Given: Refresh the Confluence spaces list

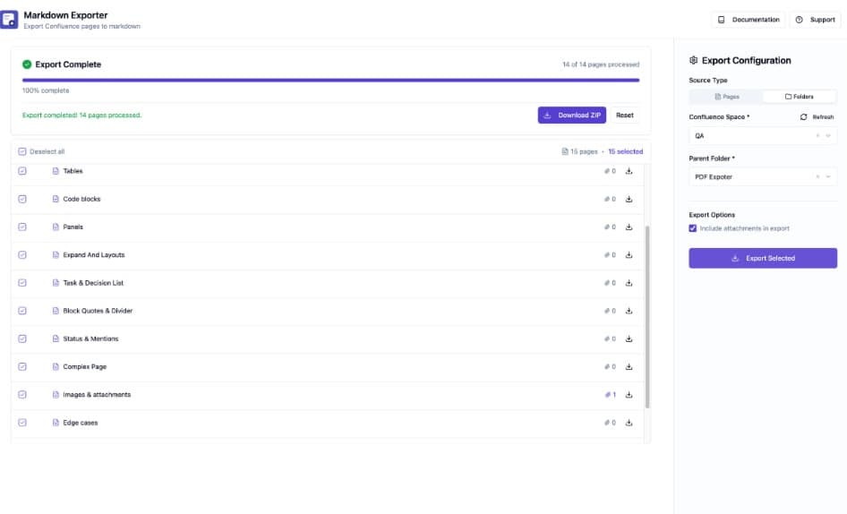Looking at the screenshot, I should 817,116.
